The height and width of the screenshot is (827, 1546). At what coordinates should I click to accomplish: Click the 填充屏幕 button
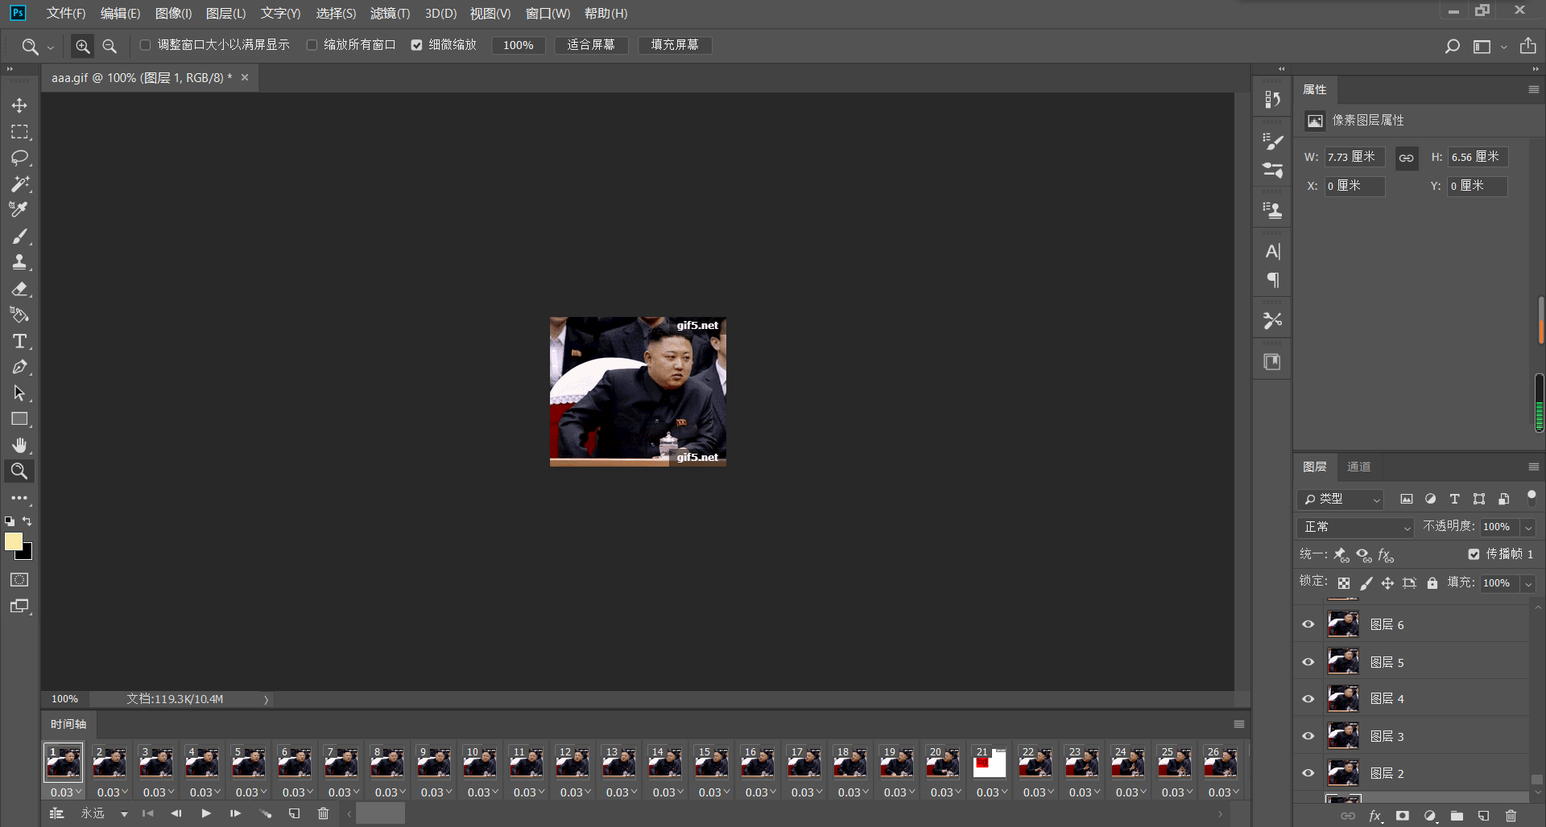point(675,45)
